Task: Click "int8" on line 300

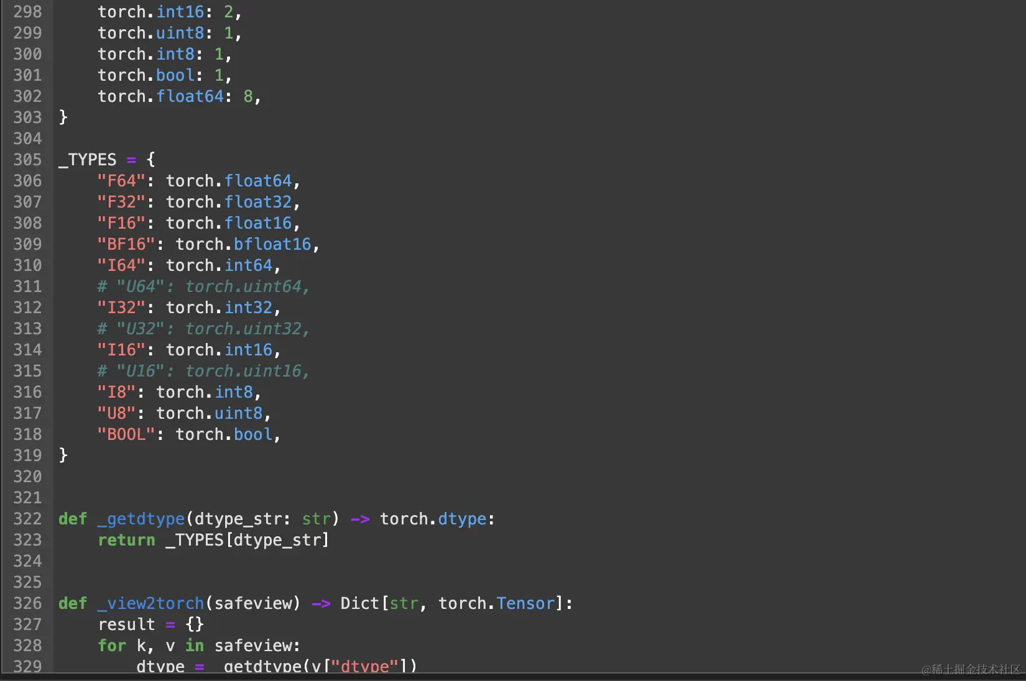Action: (x=175, y=54)
